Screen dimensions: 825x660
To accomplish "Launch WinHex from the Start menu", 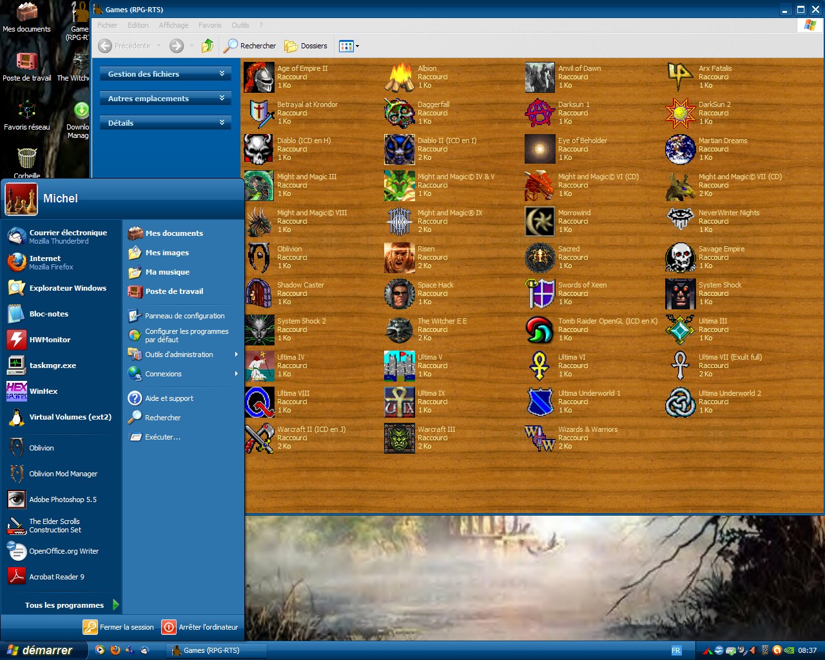I will coord(61,391).
